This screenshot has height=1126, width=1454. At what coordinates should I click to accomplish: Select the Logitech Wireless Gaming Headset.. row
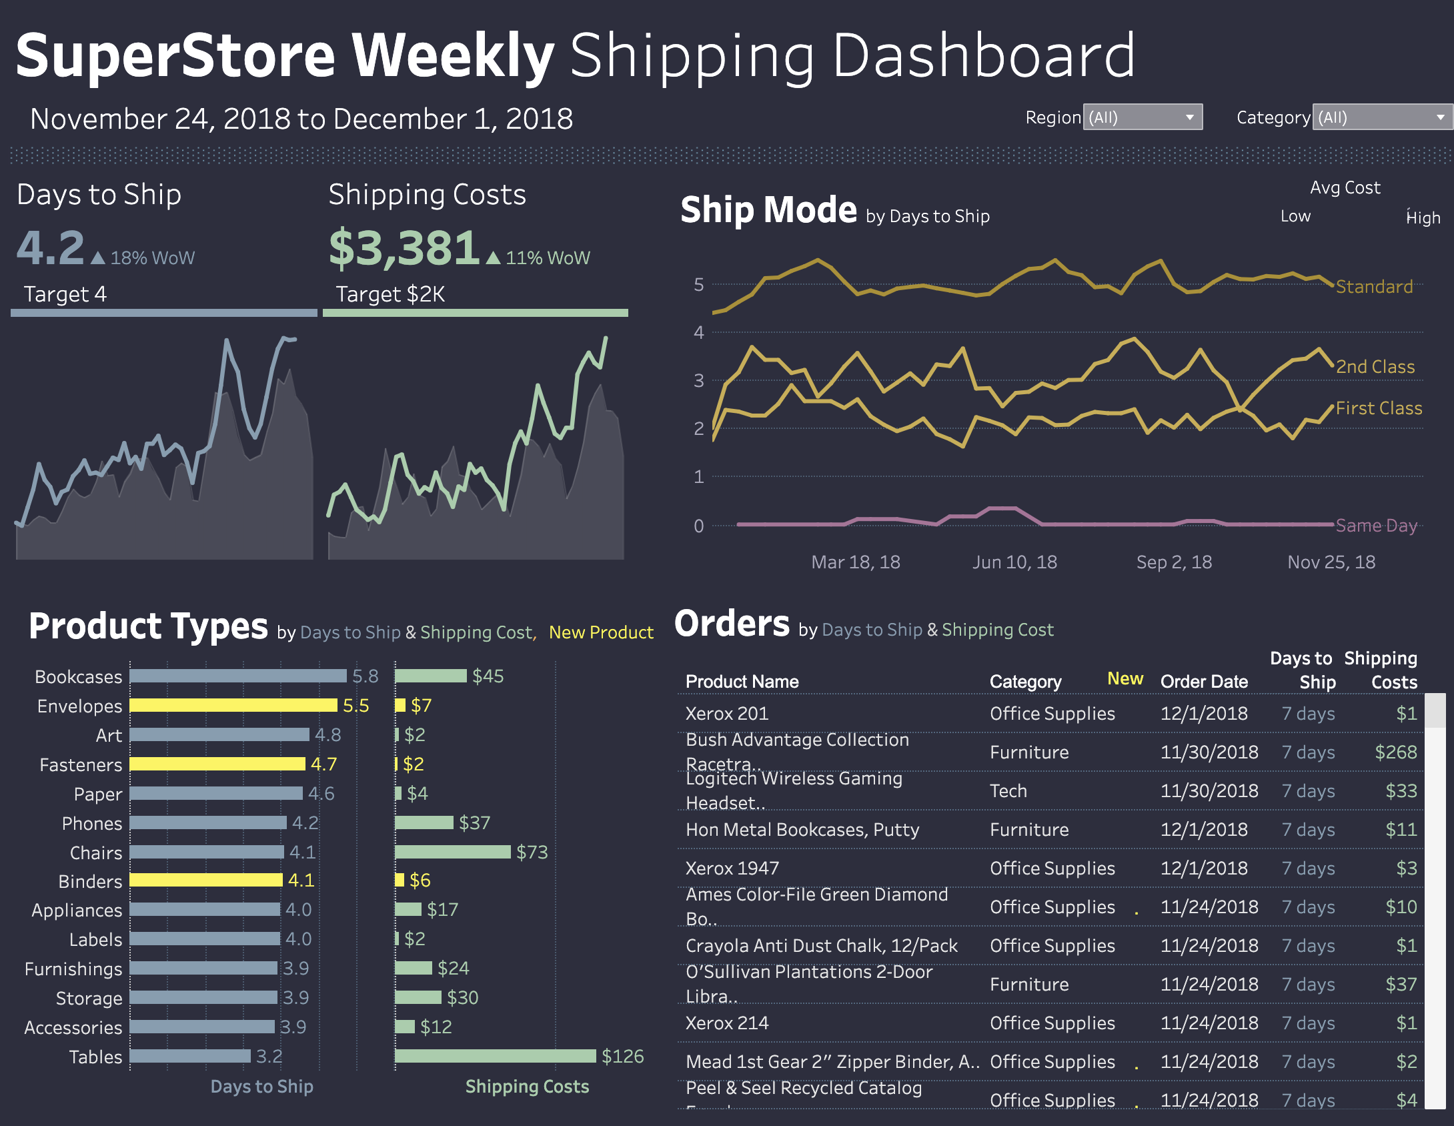click(1051, 790)
